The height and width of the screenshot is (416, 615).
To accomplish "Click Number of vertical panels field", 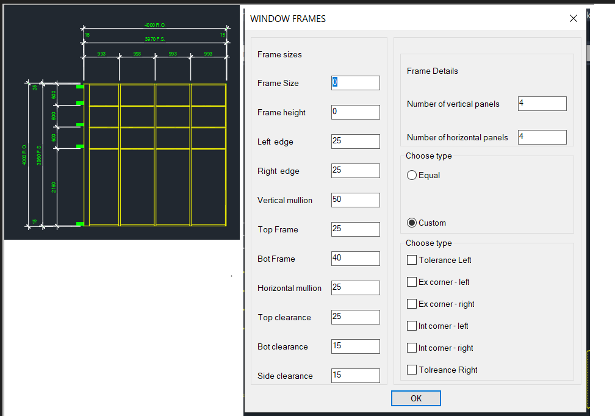I will 542,104.
